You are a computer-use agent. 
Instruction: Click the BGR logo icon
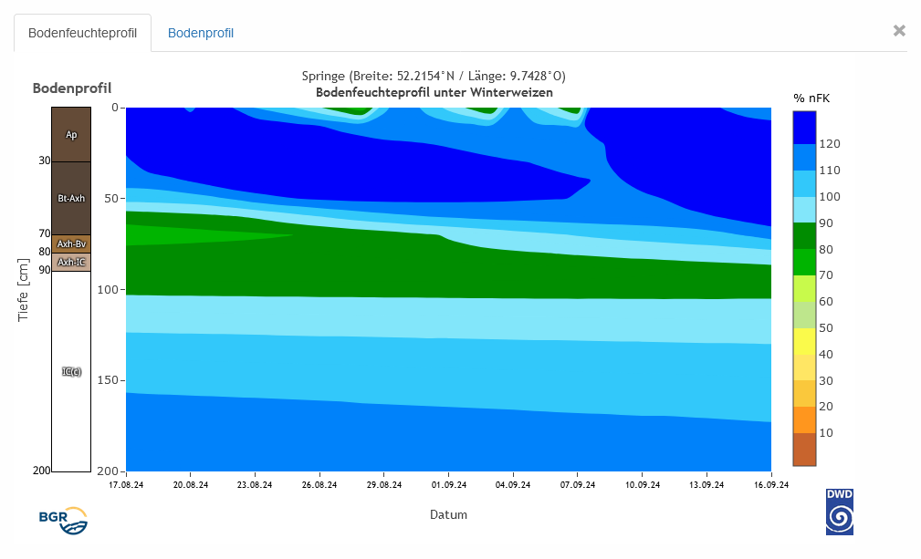point(63,520)
